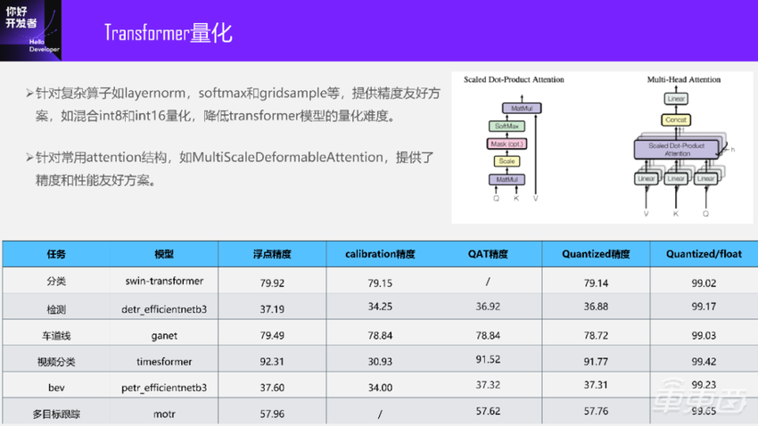The image size is (758, 426).
Task: Click the 你好开发者 Hello Developer logo
Action: coord(32,29)
